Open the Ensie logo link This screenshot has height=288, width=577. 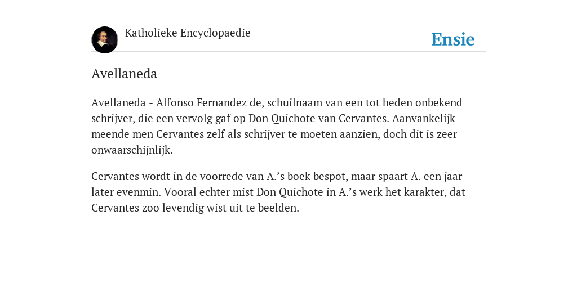[452, 39]
